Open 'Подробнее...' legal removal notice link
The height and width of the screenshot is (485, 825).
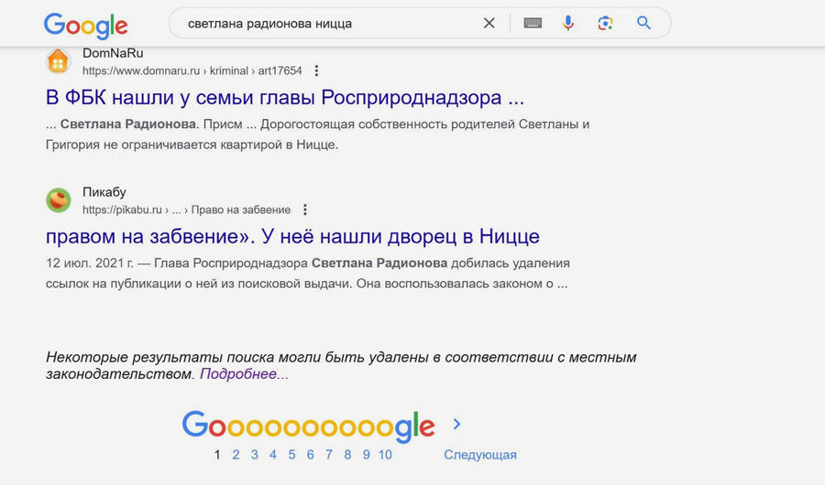[244, 374]
